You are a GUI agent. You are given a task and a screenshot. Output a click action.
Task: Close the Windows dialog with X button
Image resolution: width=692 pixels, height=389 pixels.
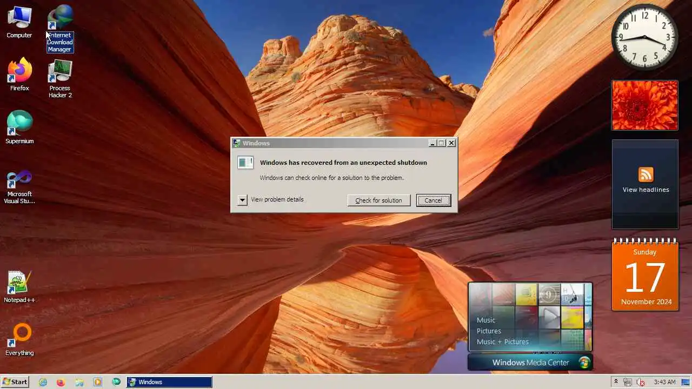point(451,143)
